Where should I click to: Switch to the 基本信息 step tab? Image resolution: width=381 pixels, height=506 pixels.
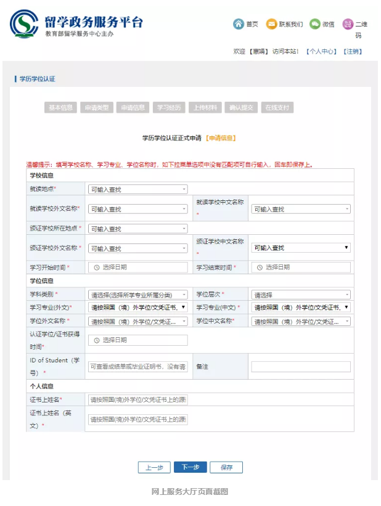pos(60,107)
